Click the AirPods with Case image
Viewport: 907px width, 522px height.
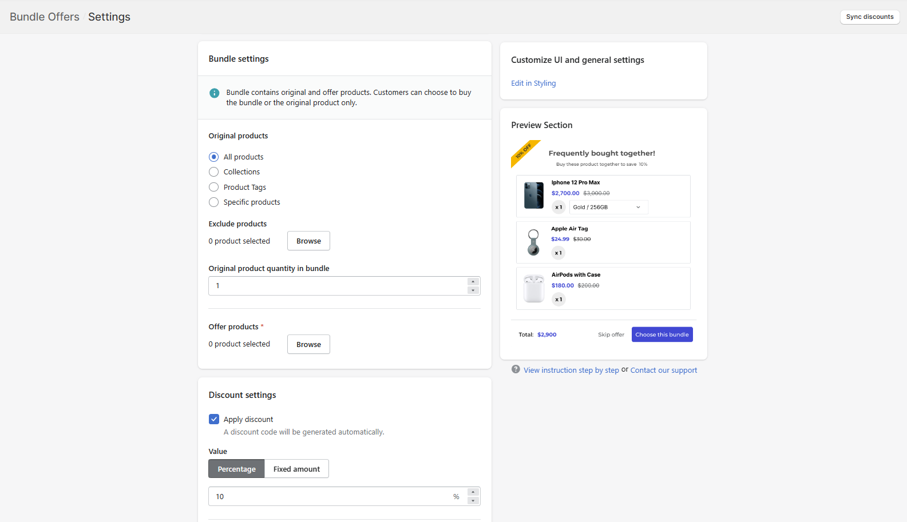[534, 288]
